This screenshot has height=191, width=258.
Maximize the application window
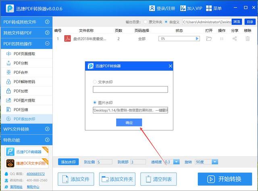coord(246,8)
